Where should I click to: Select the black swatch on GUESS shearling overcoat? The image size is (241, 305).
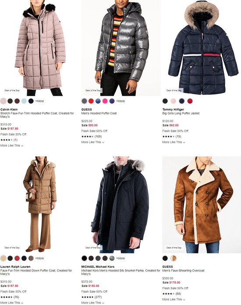(x=165, y=258)
